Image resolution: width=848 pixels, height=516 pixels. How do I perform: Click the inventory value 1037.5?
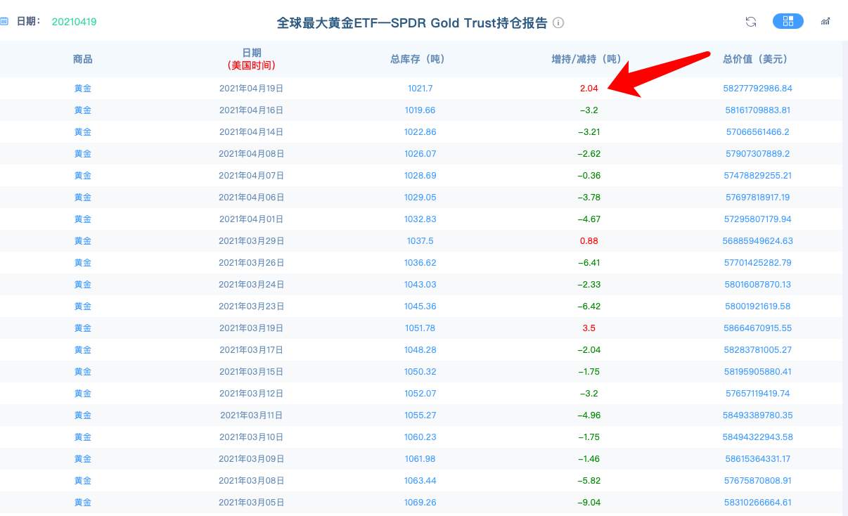(420, 241)
